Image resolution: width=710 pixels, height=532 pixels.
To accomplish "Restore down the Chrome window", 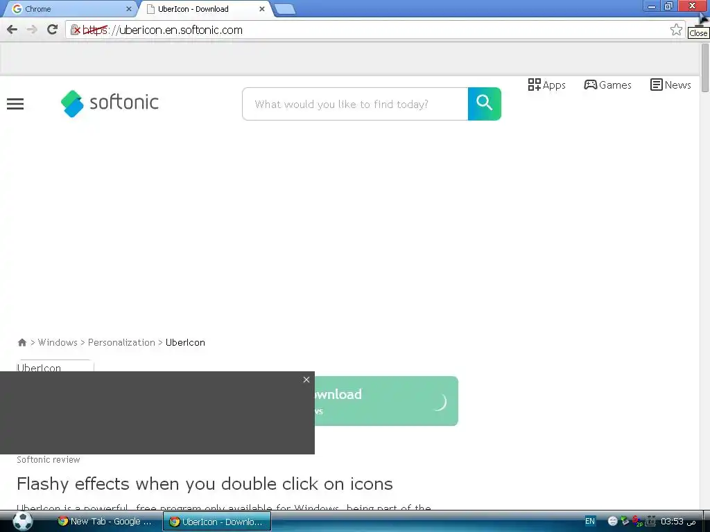I will 669,6.
